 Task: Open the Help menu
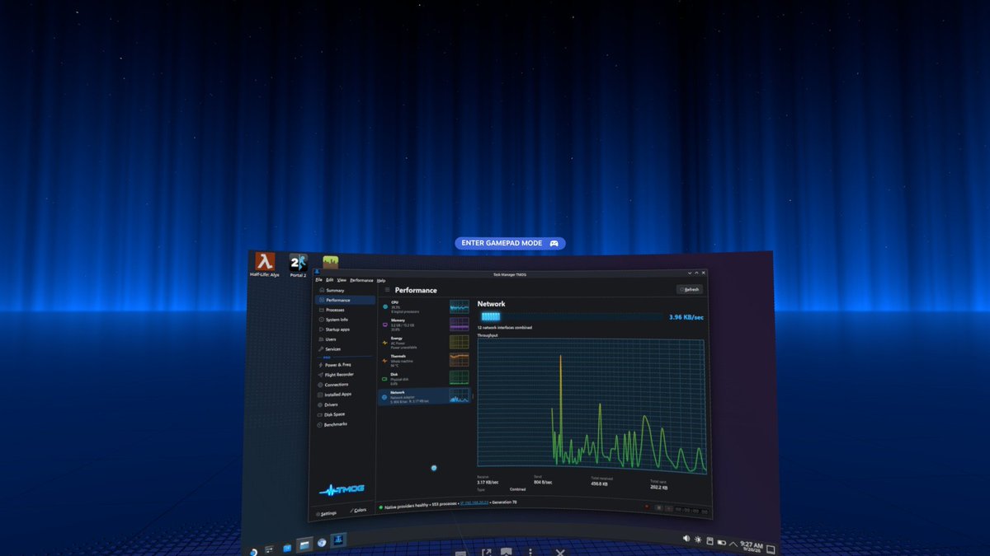pos(381,281)
